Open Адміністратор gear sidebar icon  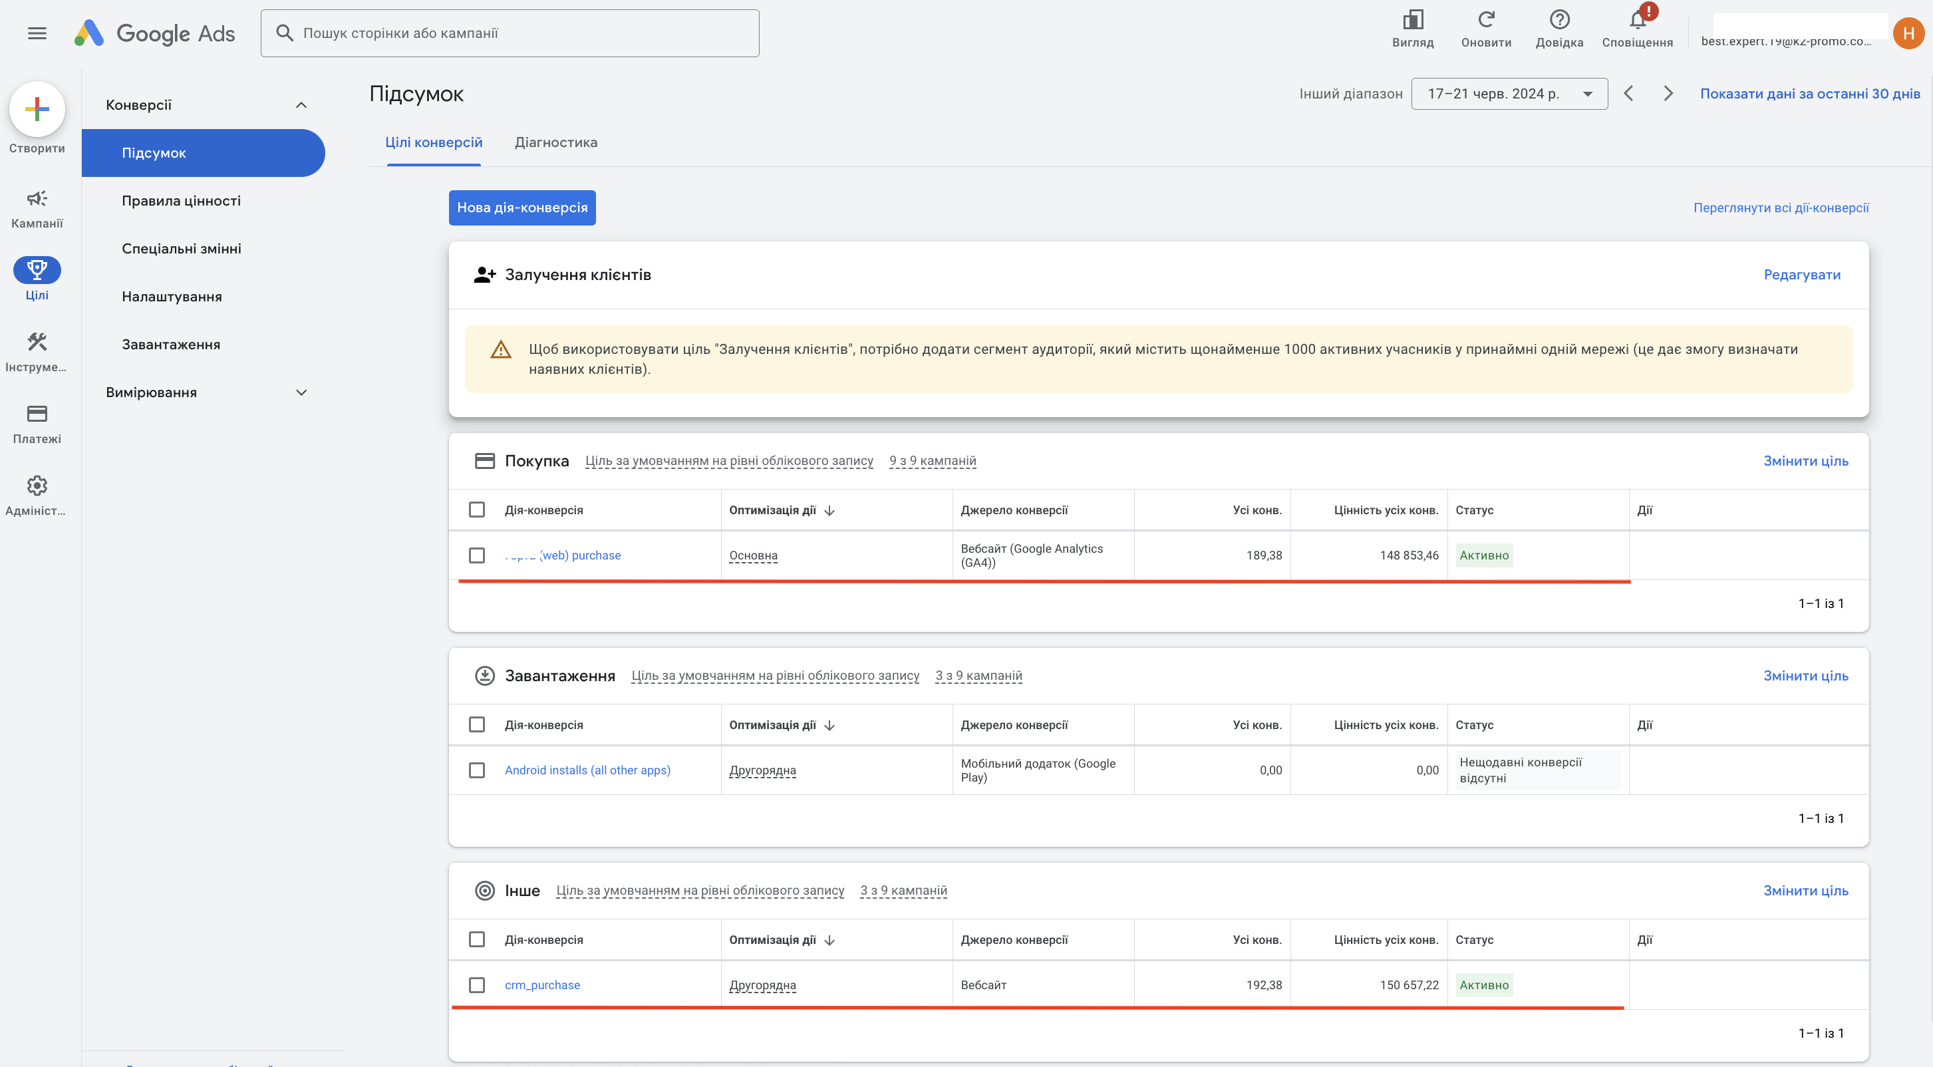pos(37,486)
